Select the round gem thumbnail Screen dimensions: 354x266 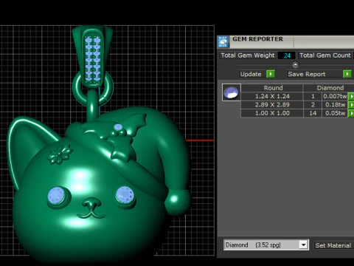coord(232,92)
